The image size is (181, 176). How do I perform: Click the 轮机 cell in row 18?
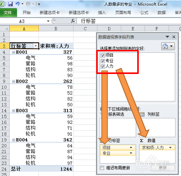pos(24,134)
